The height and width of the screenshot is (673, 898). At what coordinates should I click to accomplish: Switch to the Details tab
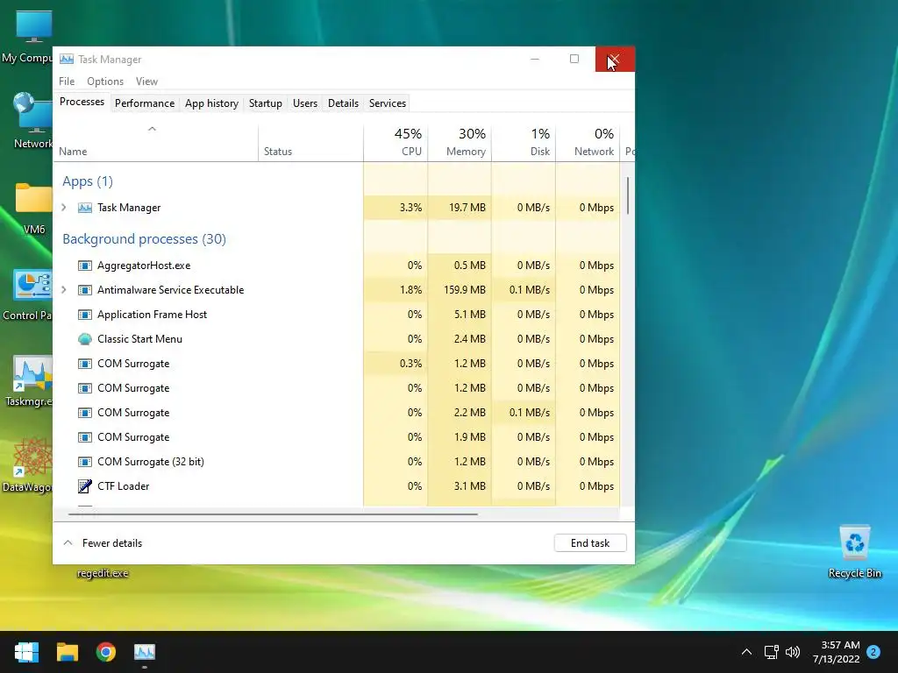coord(343,103)
